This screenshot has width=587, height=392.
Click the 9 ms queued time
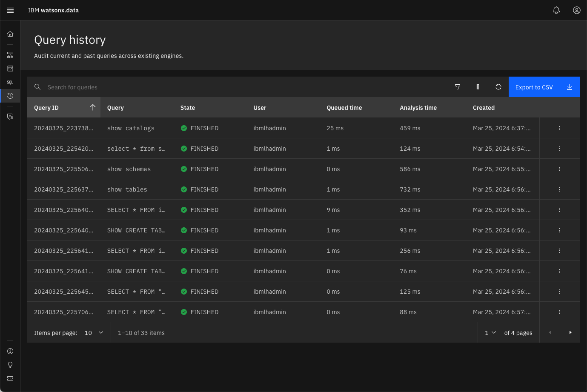click(333, 210)
